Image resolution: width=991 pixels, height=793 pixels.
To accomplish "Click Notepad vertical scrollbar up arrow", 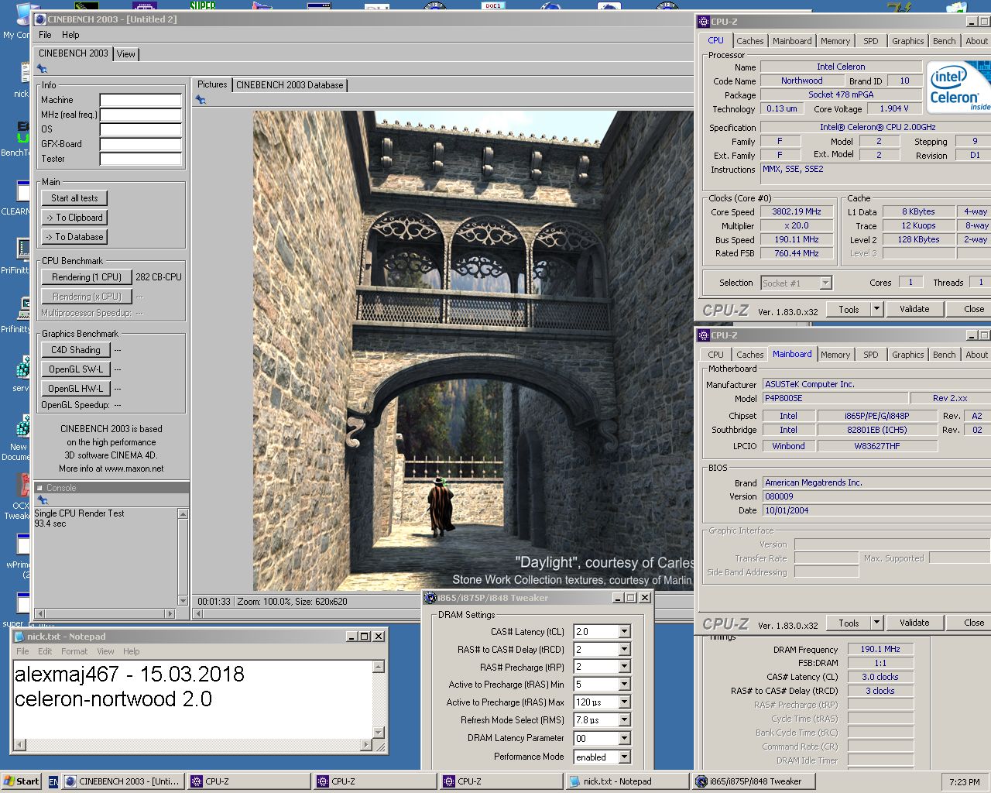I will (379, 667).
